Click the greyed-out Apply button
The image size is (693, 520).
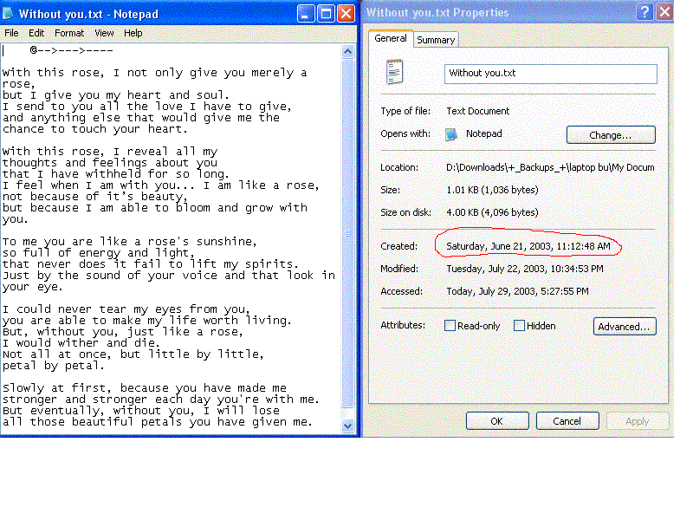pyautogui.click(x=638, y=421)
